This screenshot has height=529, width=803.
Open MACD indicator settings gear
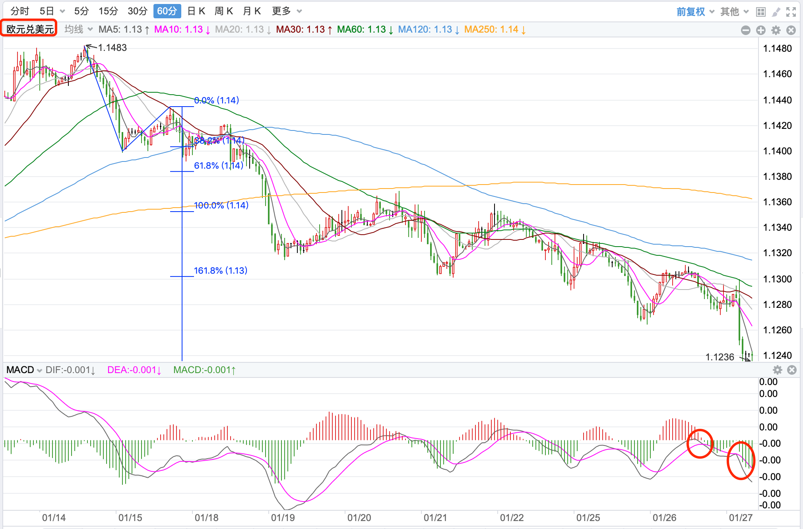pos(778,370)
